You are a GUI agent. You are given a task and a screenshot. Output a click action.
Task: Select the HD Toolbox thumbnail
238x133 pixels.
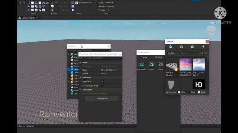199,84
